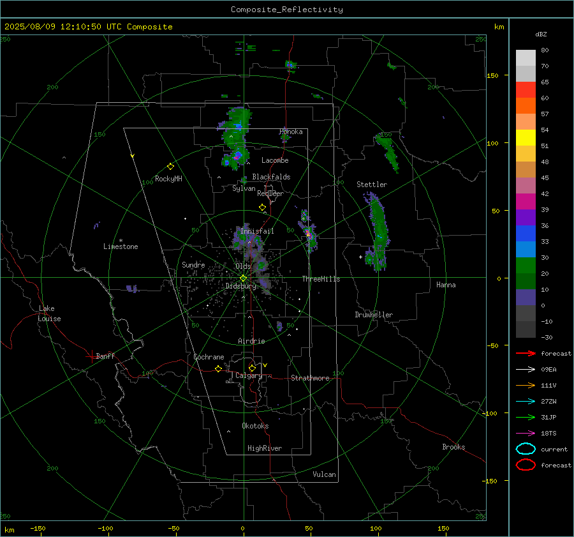Select the orange 111V arrow legend icon

(x=526, y=385)
